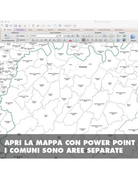The image size is (138, 179).
Task: Apply subscript formatting
Action: 54,40
